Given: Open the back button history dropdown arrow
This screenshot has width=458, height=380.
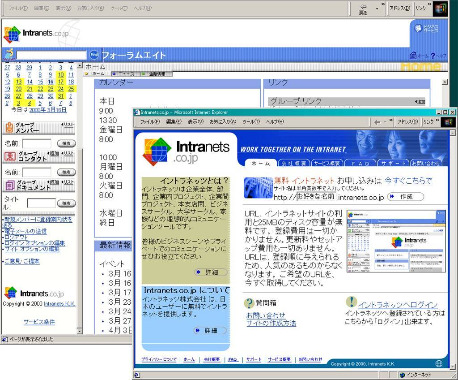Looking at the screenshot, I should click(x=377, y=9).
